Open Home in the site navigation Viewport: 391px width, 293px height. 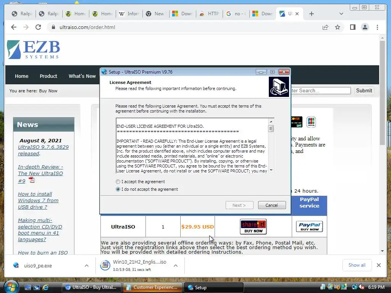[x=21, y=76]
